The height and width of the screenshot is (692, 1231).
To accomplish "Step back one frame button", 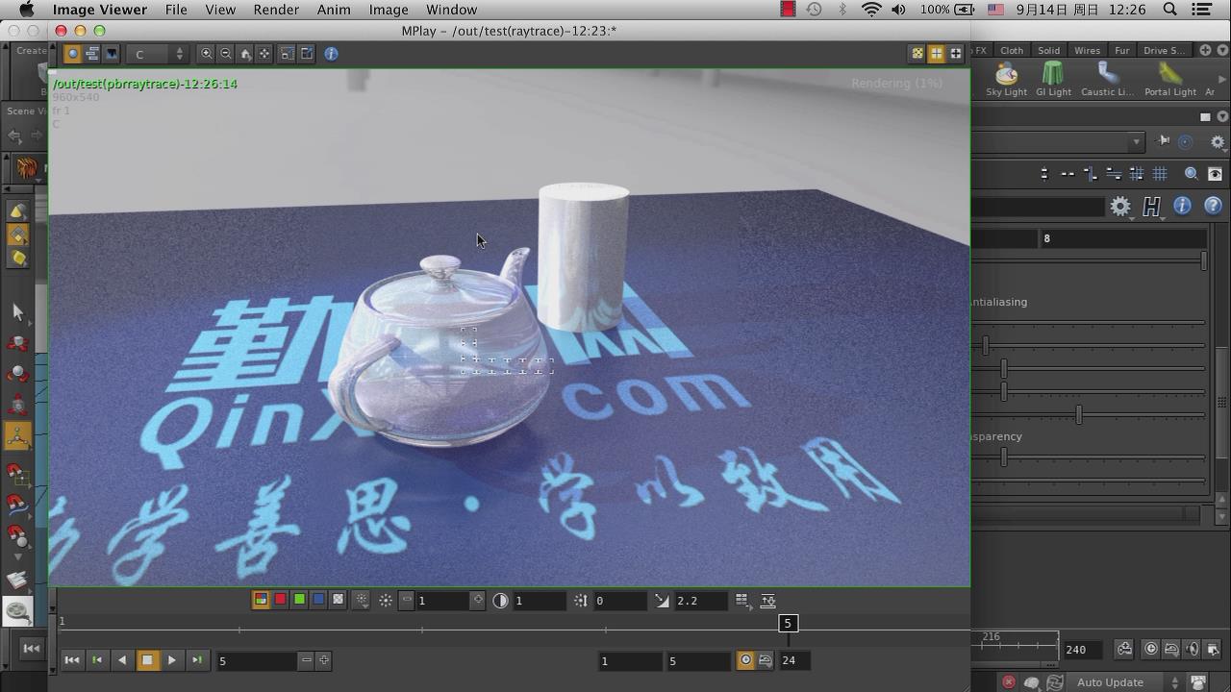I will pos(97,660).
